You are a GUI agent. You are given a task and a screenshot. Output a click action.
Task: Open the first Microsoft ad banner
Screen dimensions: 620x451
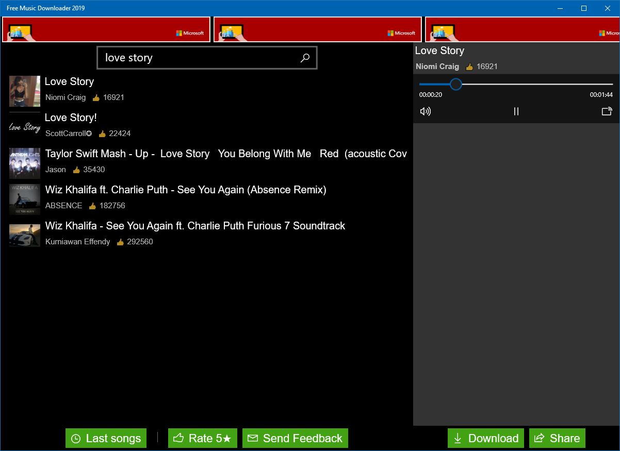[x=106, y=29]
